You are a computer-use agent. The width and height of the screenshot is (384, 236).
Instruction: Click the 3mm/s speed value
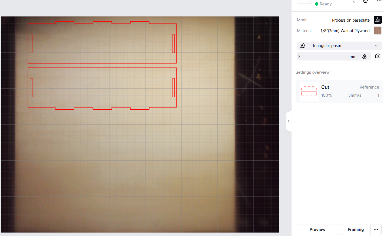coord(355,95)
